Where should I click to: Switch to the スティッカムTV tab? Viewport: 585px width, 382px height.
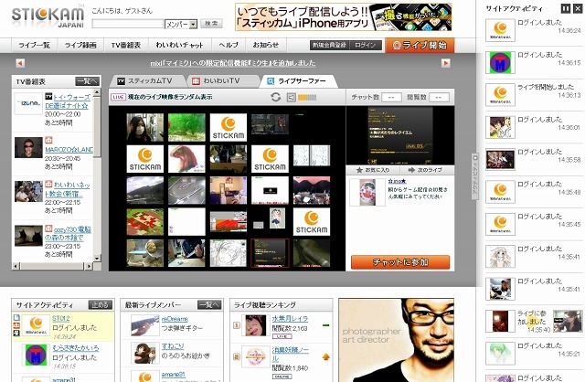coord(148,81)
